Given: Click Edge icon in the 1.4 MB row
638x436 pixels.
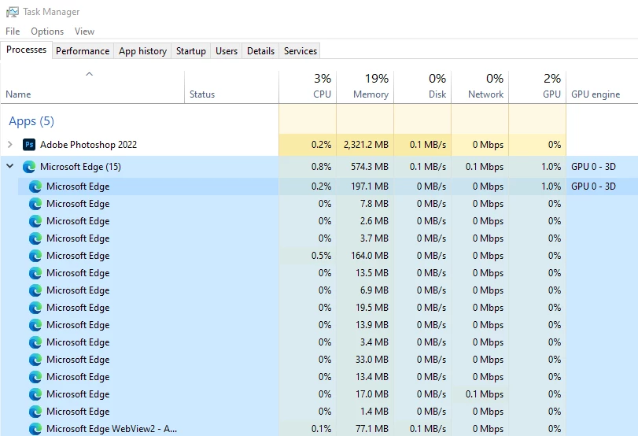Looking at the screenshot, I should (35, 411).
